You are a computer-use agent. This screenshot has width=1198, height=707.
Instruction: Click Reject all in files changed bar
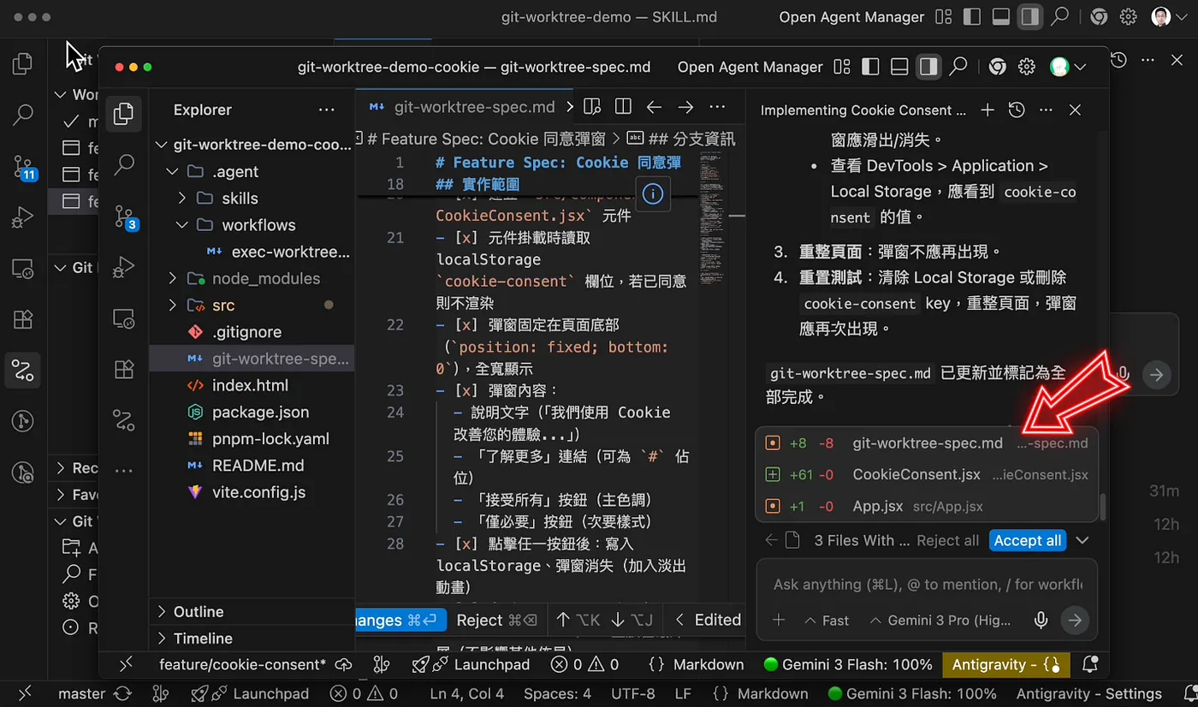click(x=947, y=540)
